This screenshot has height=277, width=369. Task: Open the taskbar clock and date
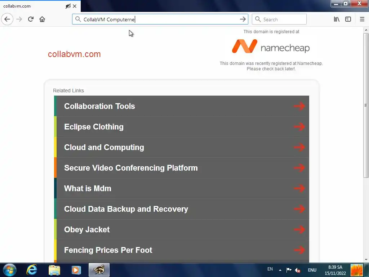pos(335,270)
